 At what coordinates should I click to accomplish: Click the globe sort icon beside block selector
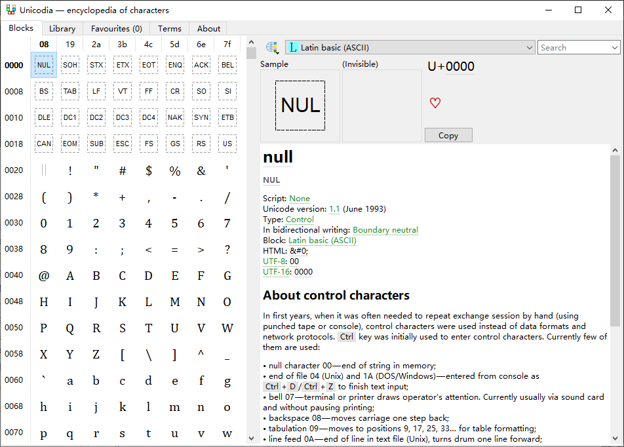click(x=272, y=47)
